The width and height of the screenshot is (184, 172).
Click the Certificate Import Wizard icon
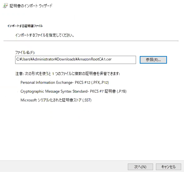tap(5, 6)
